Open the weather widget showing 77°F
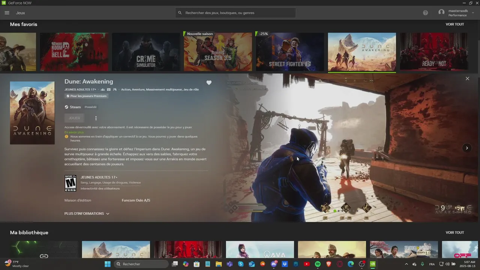Image resolution: width=480 pixels, height=270 pixels. [x=17, y=264]
